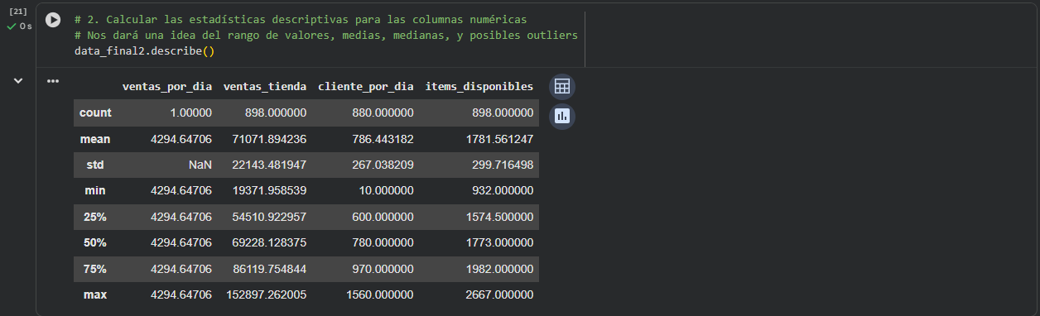Select the mean row label
This screenshot has height=316, width=1040.
point(95,139)
